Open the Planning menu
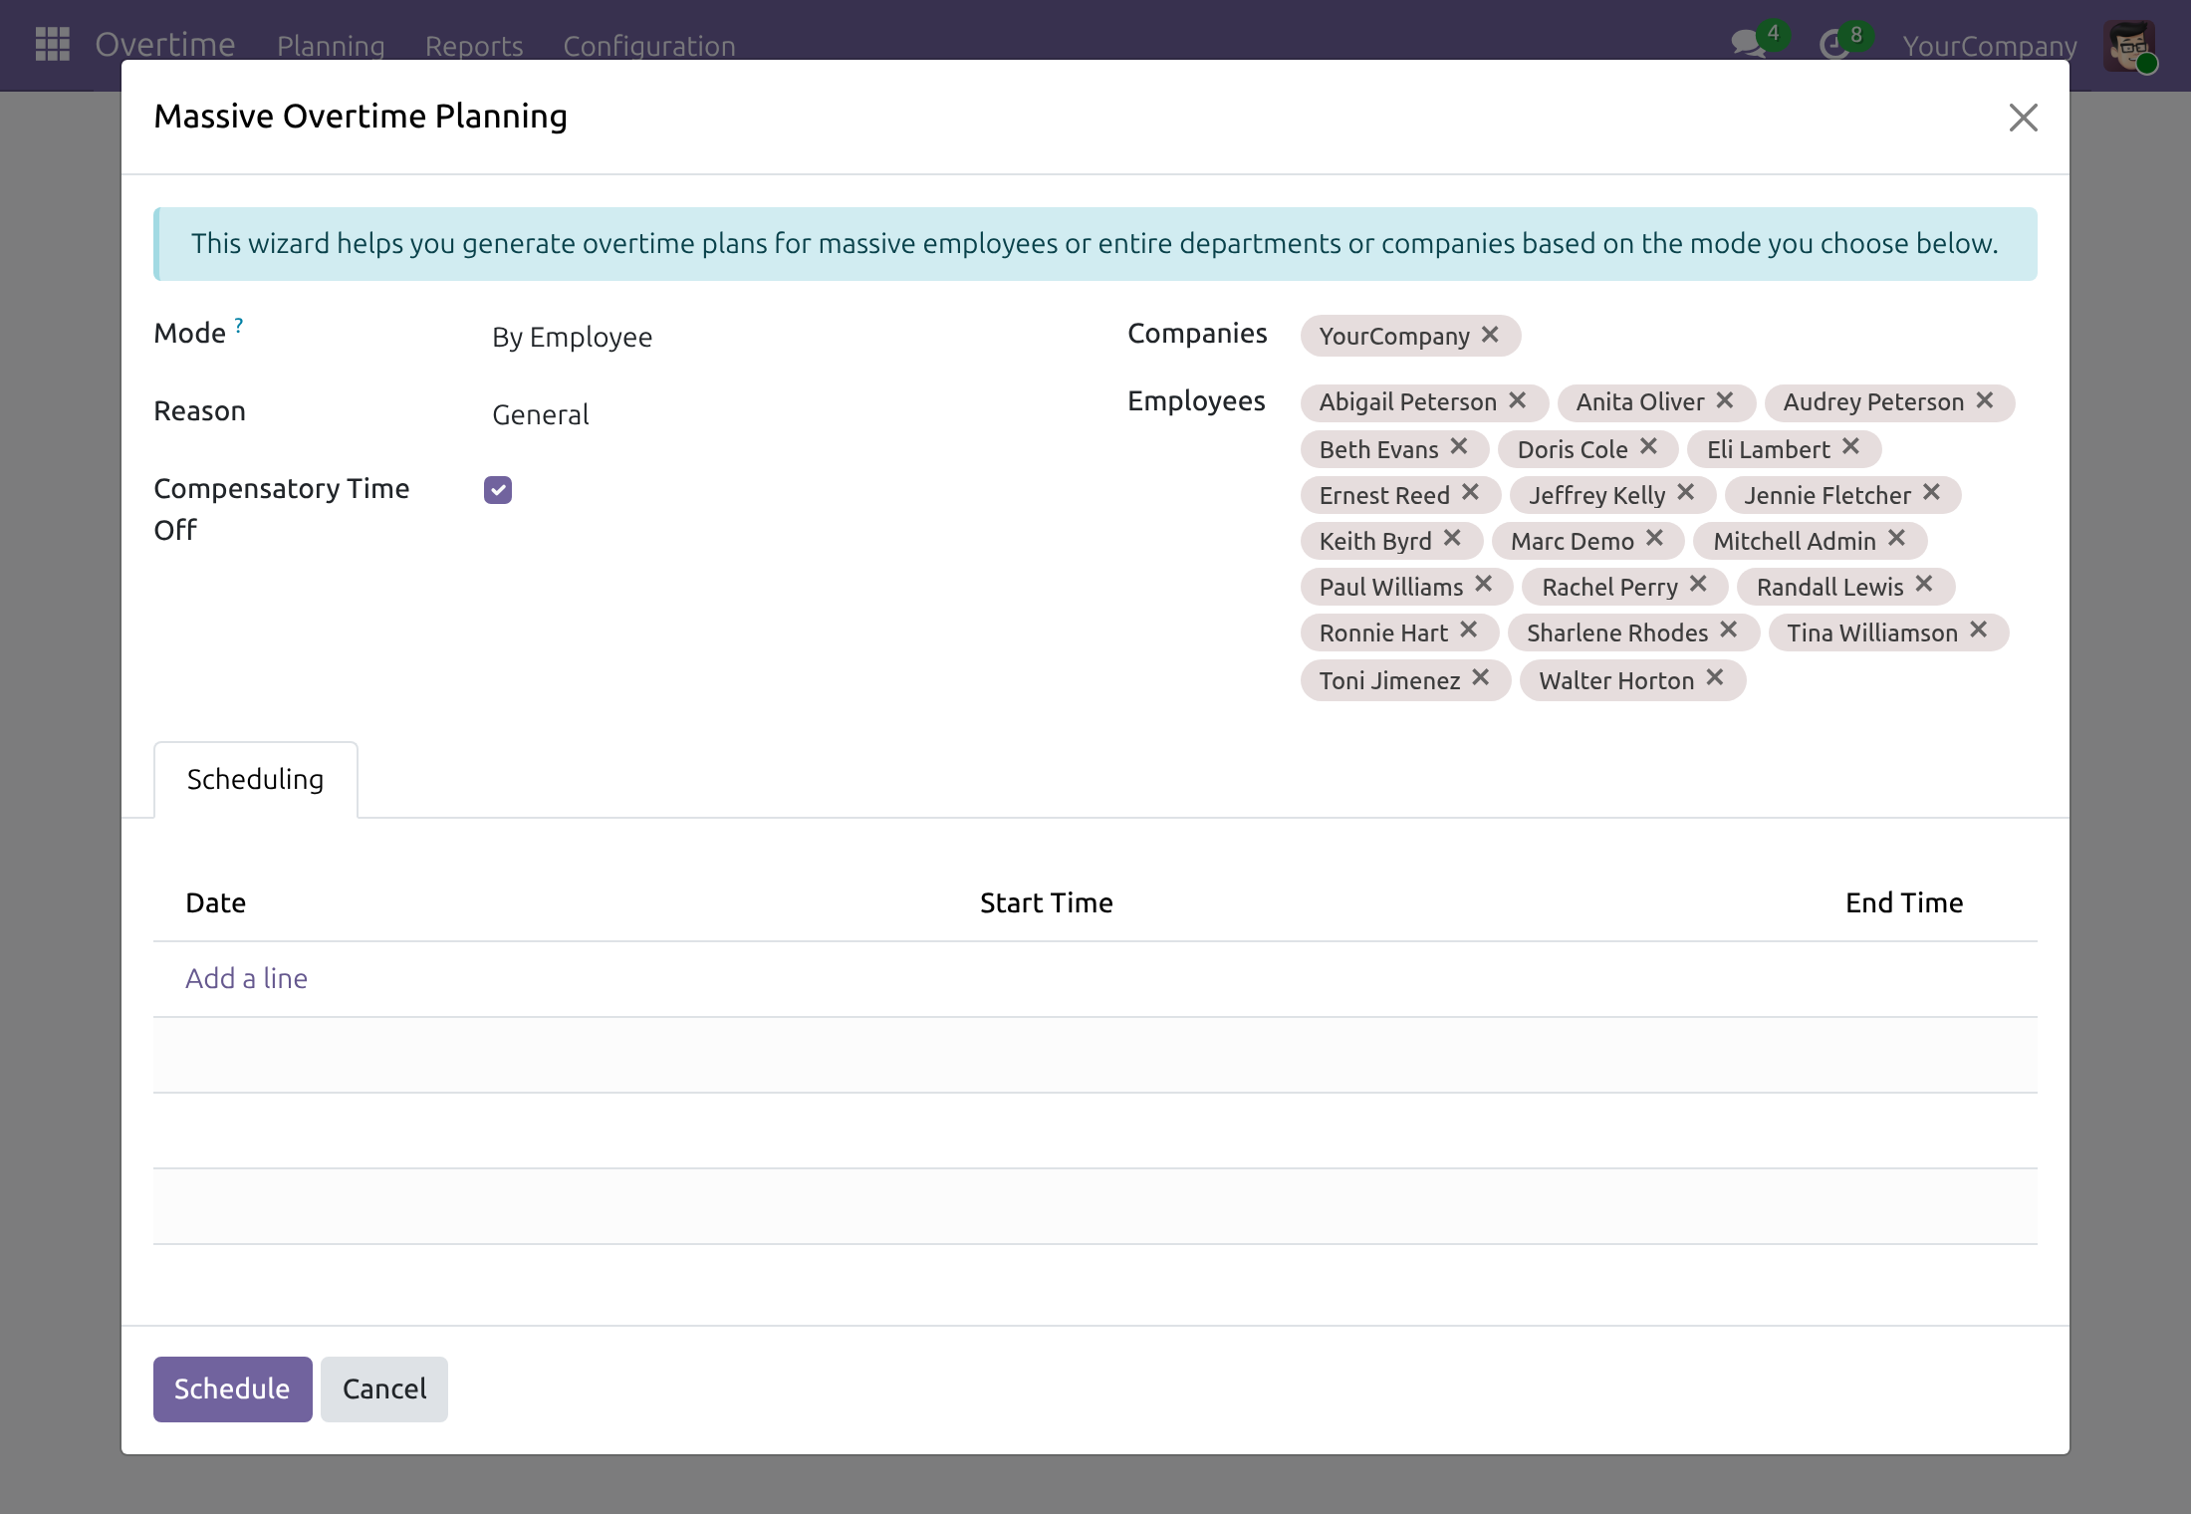Screen dimensions: 2191x1514 click(331, 46)
